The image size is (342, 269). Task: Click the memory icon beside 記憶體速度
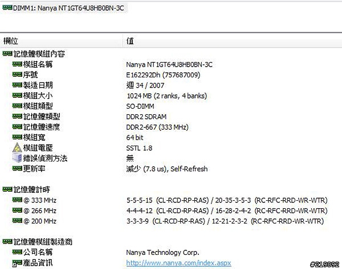[x=17, y=127]
